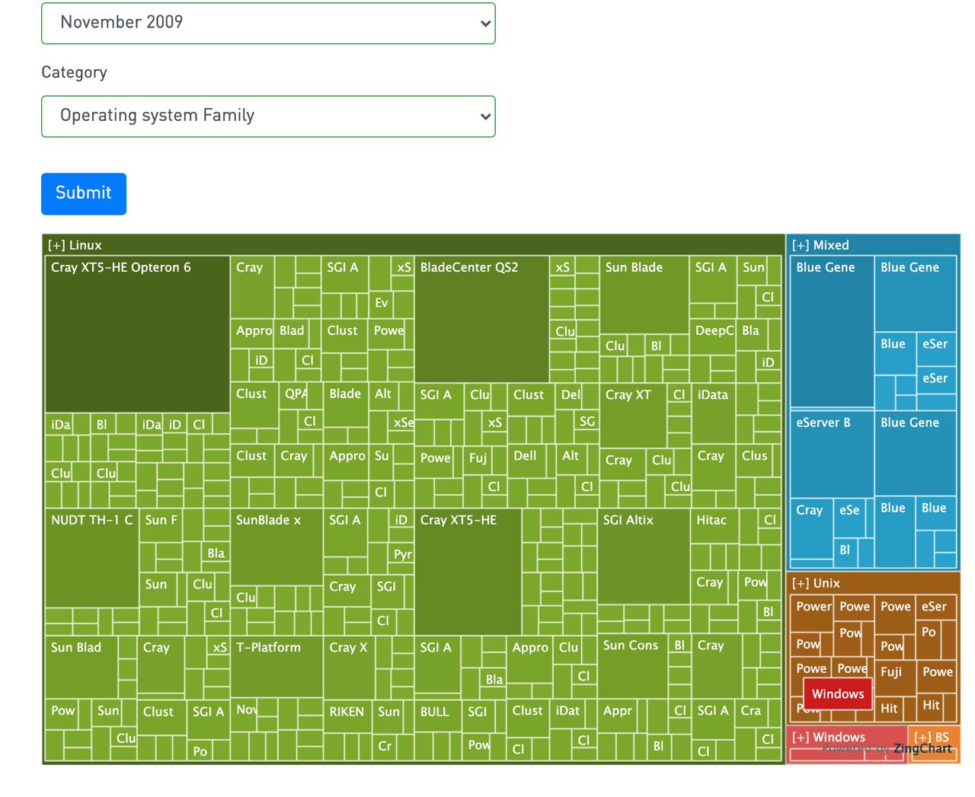Click the Cray X tile
Screen dimensions: 975x797
click(348, 667)
